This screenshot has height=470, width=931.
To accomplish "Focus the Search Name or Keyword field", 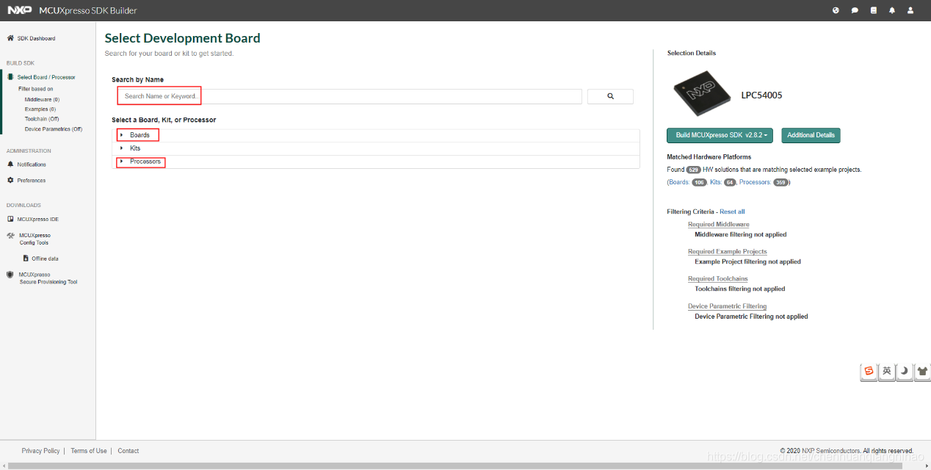I will click(x=349, y=96).
